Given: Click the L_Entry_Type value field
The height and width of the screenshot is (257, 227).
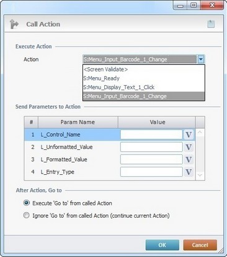Looking at the screenshot, I should (151, 172).
